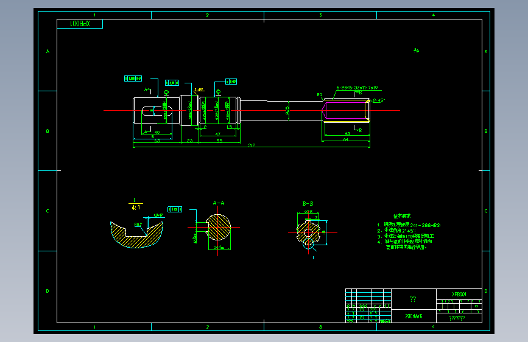Image resolution: width=528 pixels, height=342 pixels.
Task: Select the XPB001 drawing number in the title block
Action: point(459,294)
